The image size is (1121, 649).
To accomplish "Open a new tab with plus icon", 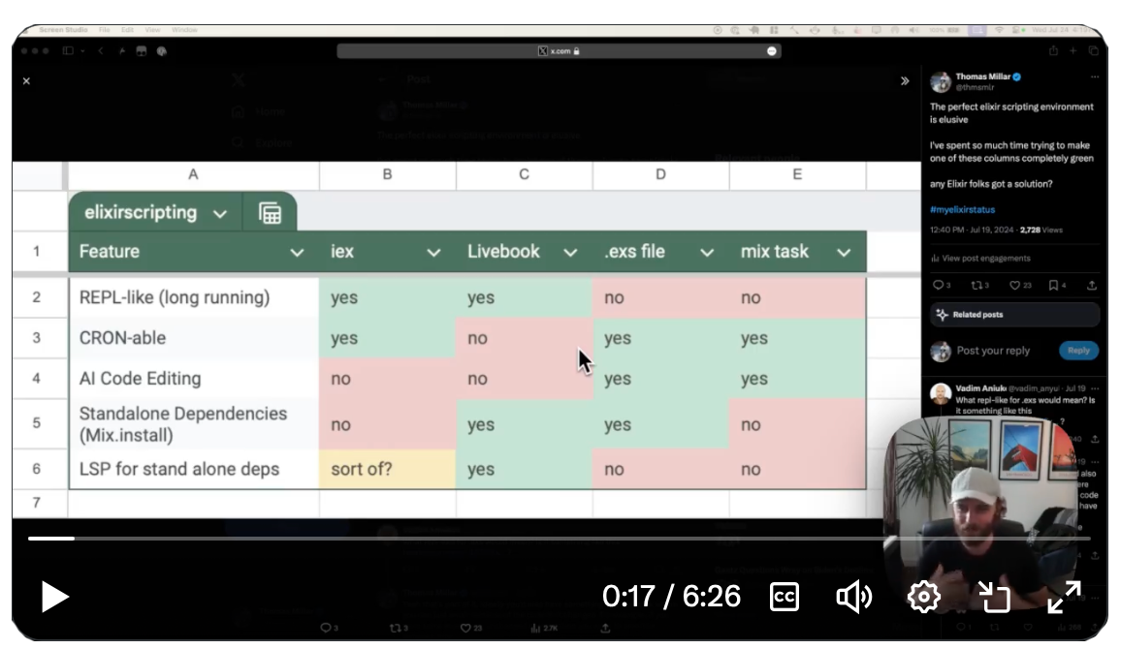I will (x=1073, y=50).
